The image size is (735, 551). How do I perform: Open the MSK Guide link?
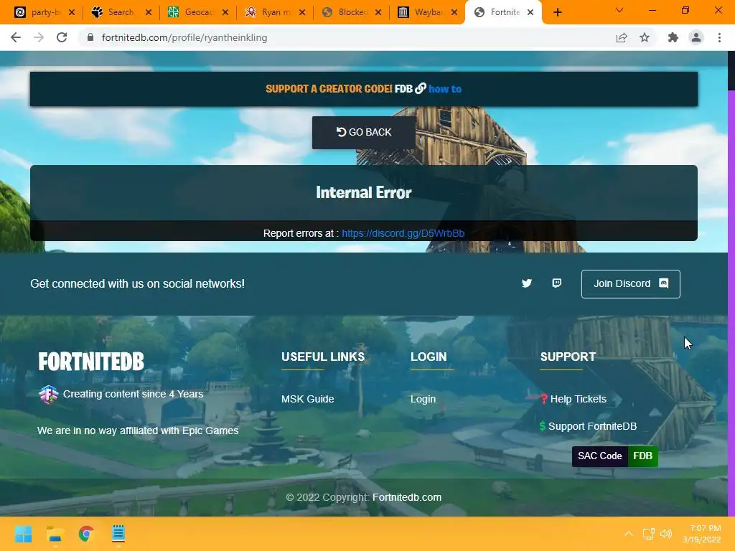pos(307,399)
